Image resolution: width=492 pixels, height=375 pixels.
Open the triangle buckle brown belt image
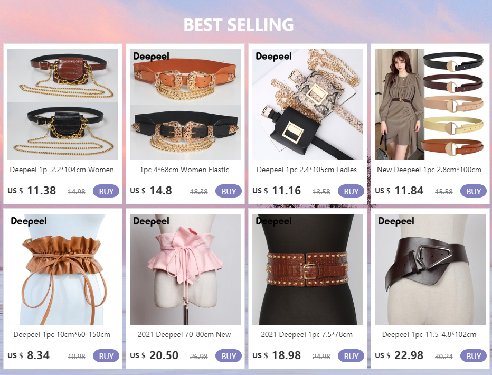click(430, 269)
